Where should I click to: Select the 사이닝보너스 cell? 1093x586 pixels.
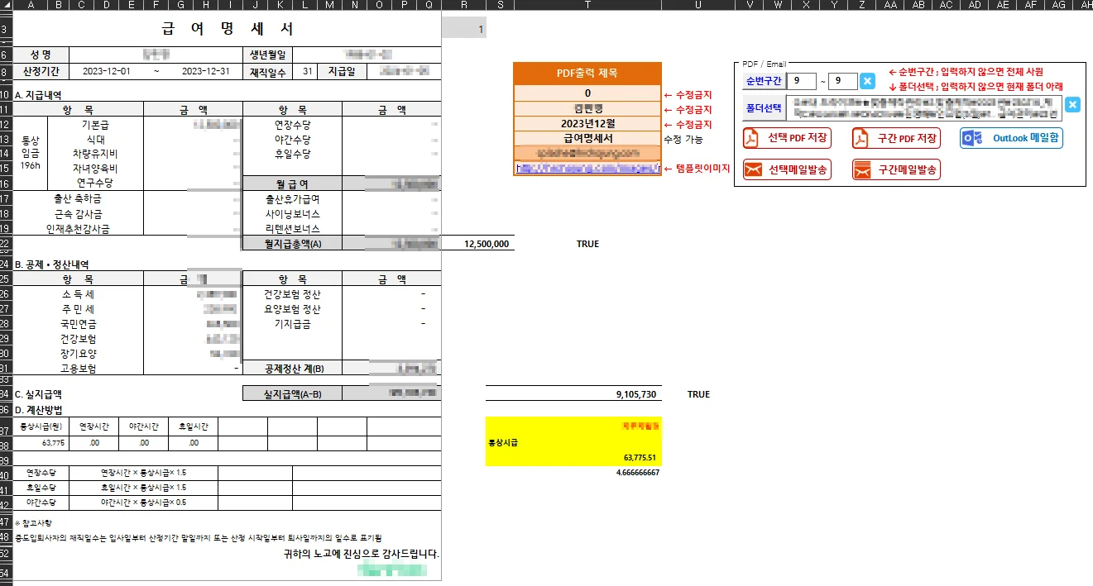292,213
